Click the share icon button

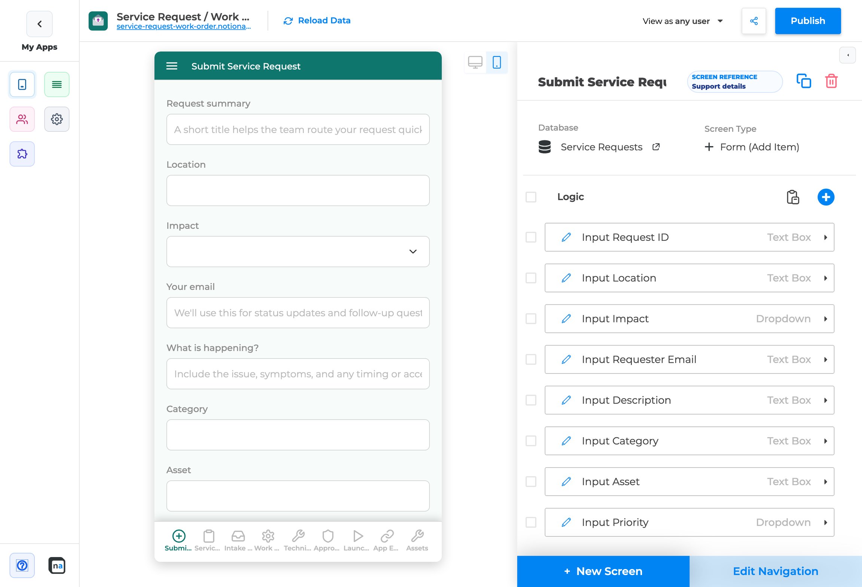pyautogui.click(x=754, y=21)
